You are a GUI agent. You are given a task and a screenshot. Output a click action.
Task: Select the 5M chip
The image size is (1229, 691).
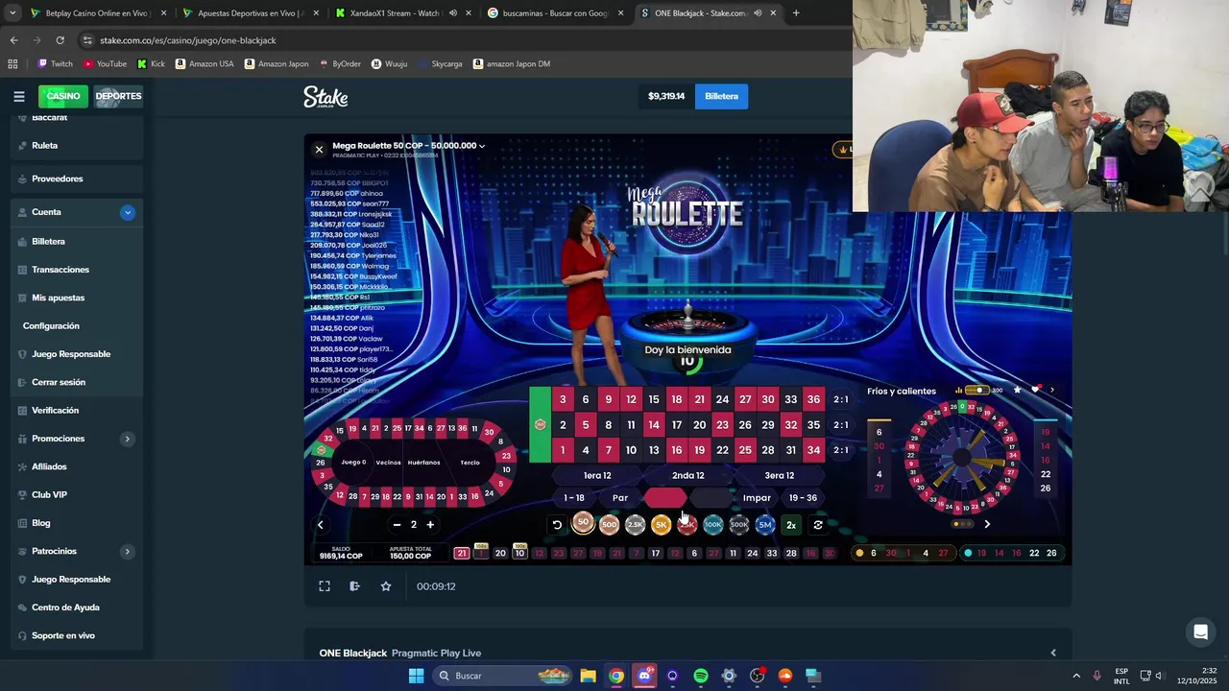point(764,524)
